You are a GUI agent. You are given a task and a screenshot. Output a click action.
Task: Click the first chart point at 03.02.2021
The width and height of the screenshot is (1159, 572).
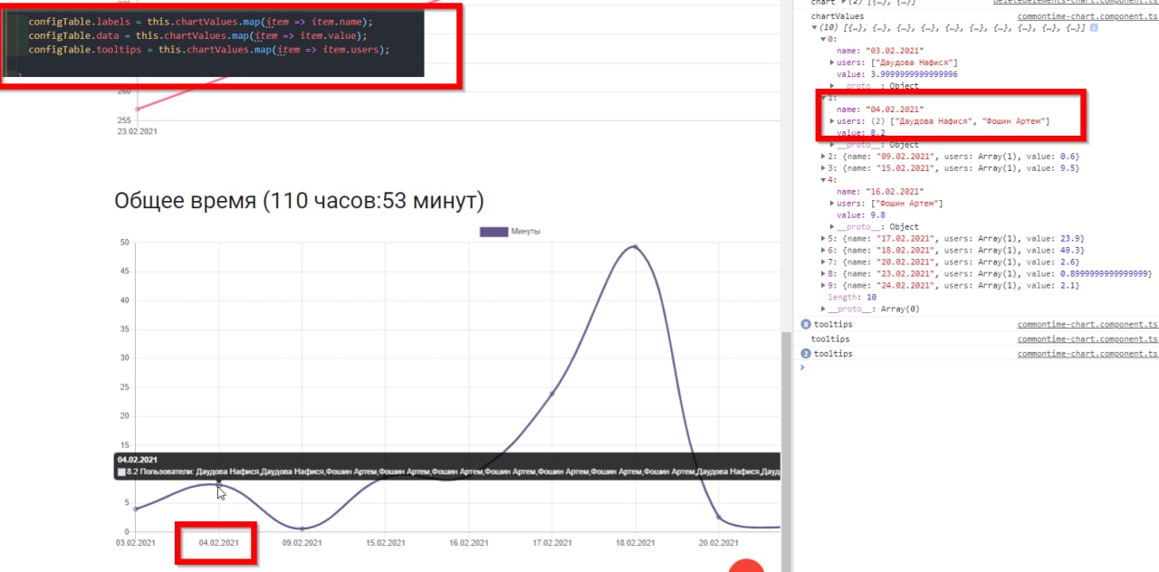point(136,509)
